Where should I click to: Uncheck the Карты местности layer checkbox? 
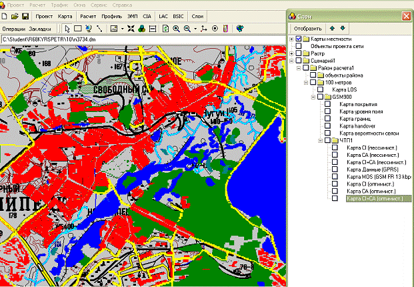click(299, 39)
